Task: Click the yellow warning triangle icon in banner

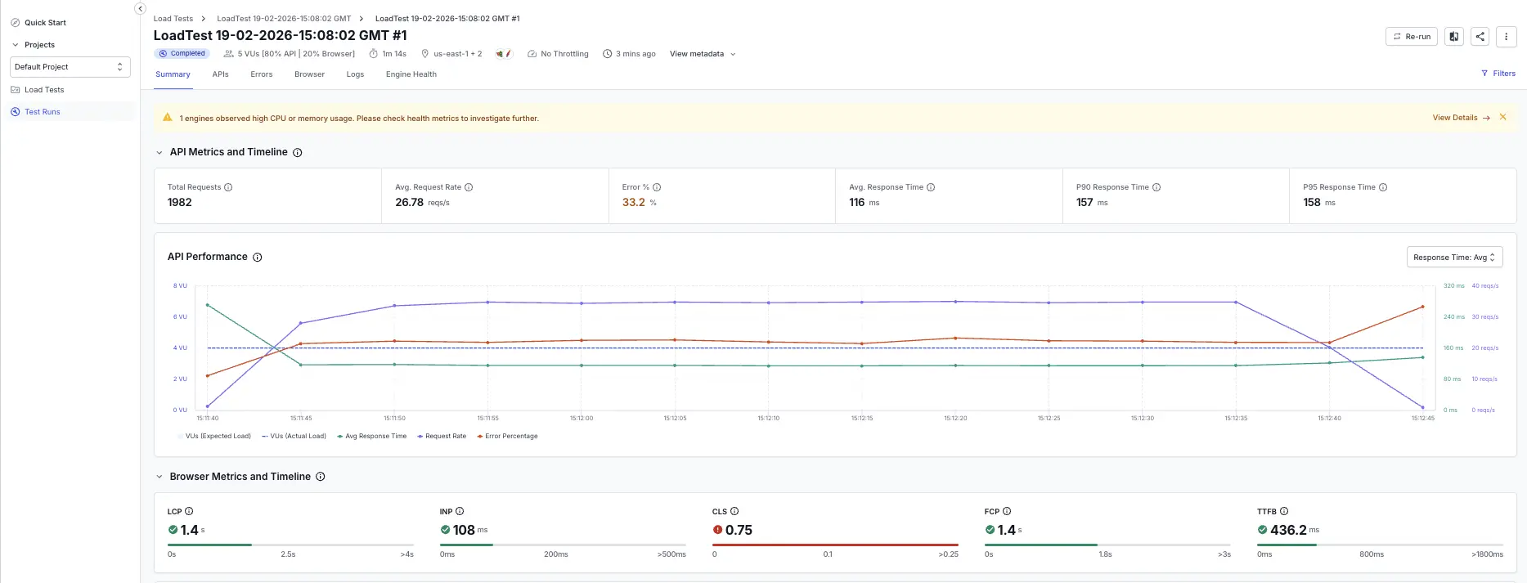Action: 168,118
